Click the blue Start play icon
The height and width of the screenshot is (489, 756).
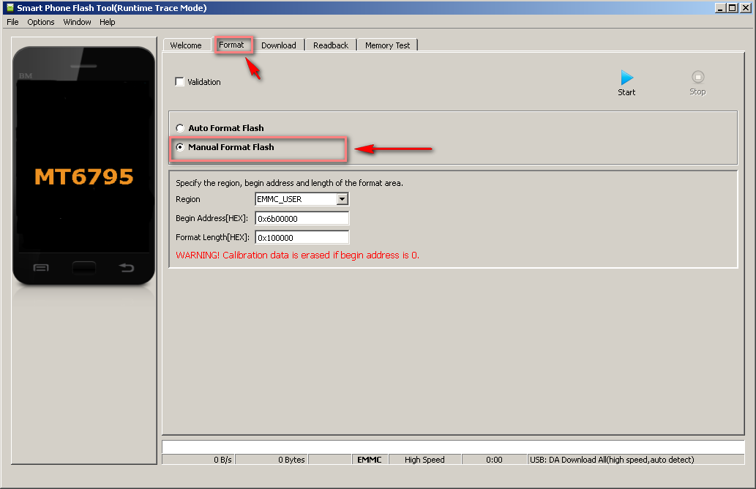626,78
